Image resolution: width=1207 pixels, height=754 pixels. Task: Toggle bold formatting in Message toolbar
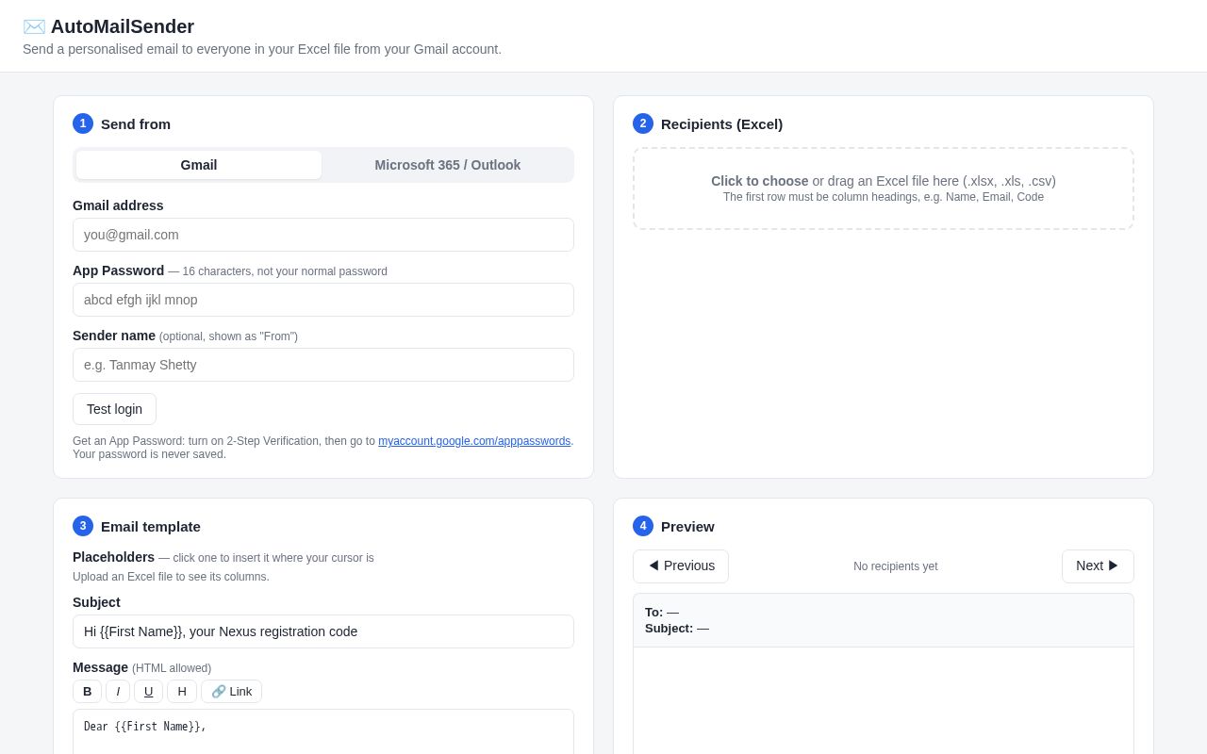click(88, 692)
